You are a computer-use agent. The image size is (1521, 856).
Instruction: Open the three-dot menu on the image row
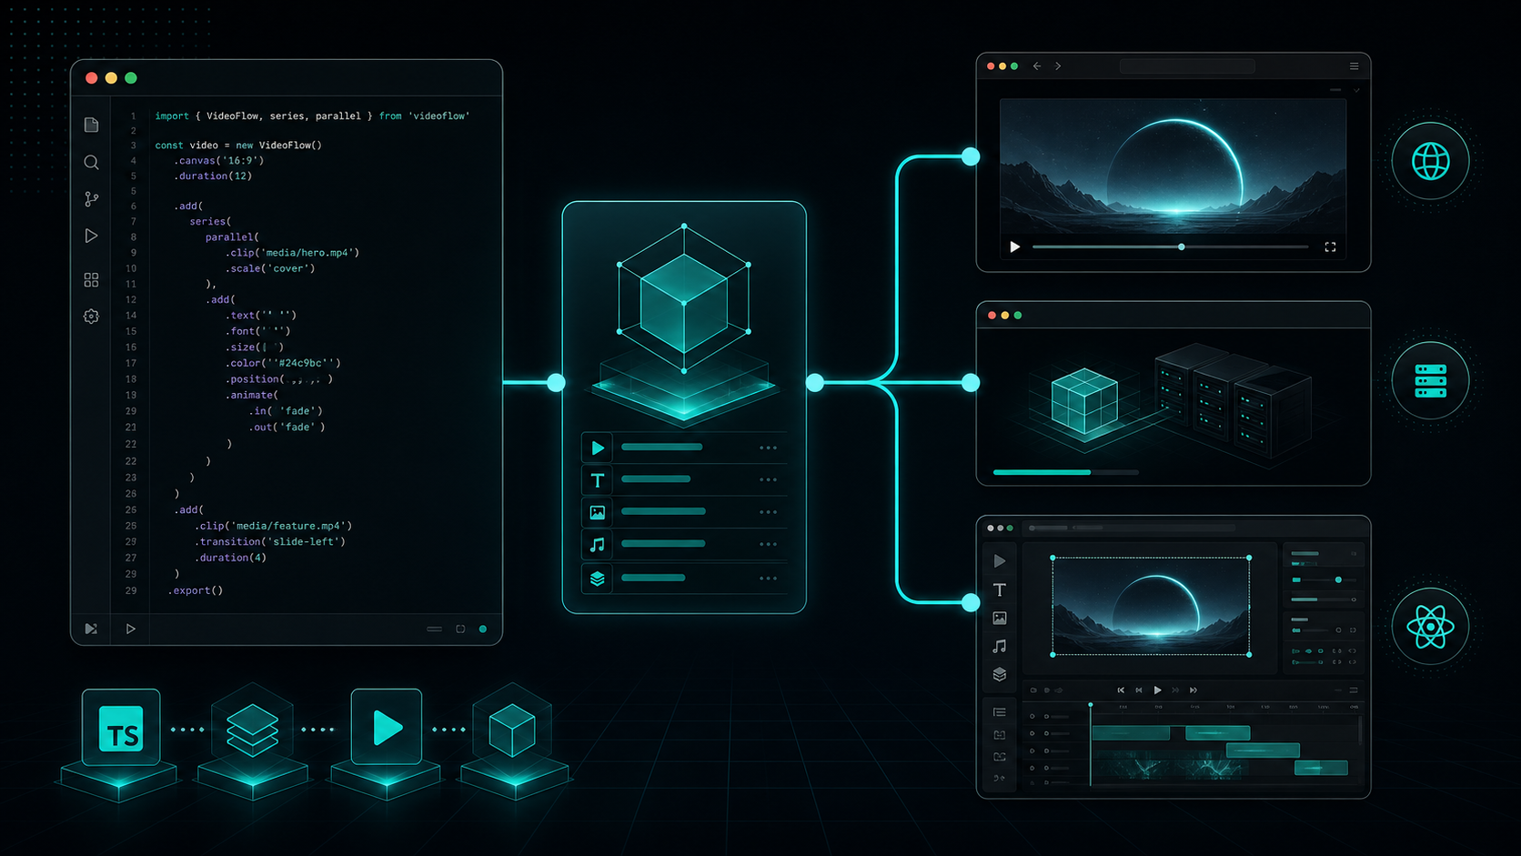tap(769, 512)
